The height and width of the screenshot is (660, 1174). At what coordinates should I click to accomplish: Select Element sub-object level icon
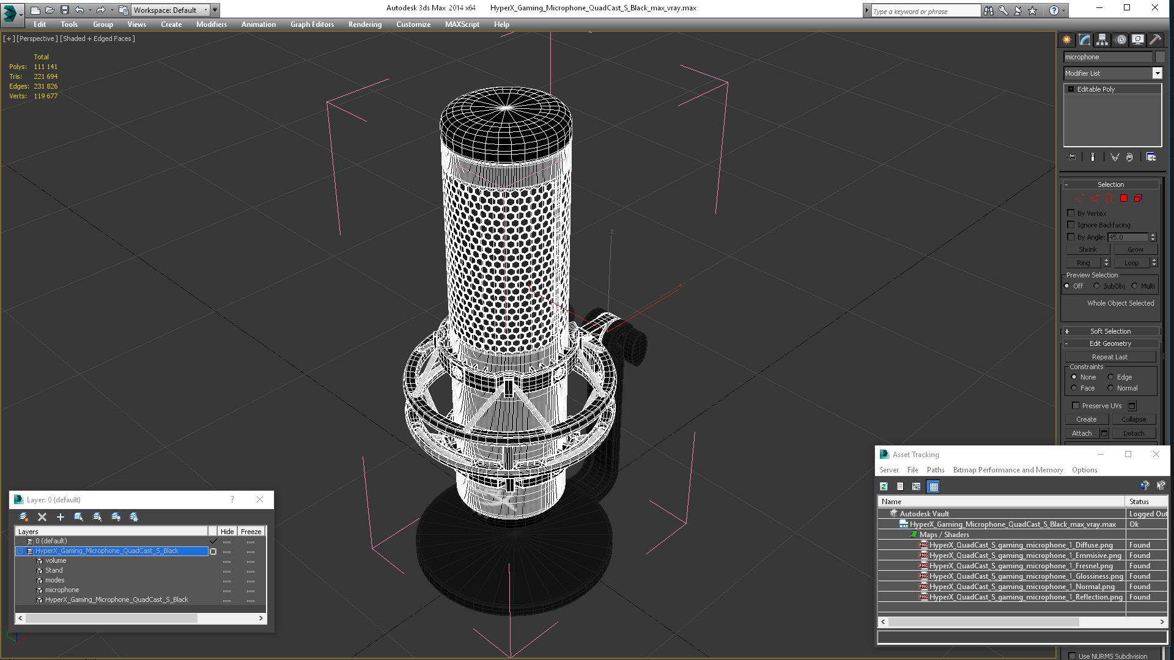pos(1138,198)
